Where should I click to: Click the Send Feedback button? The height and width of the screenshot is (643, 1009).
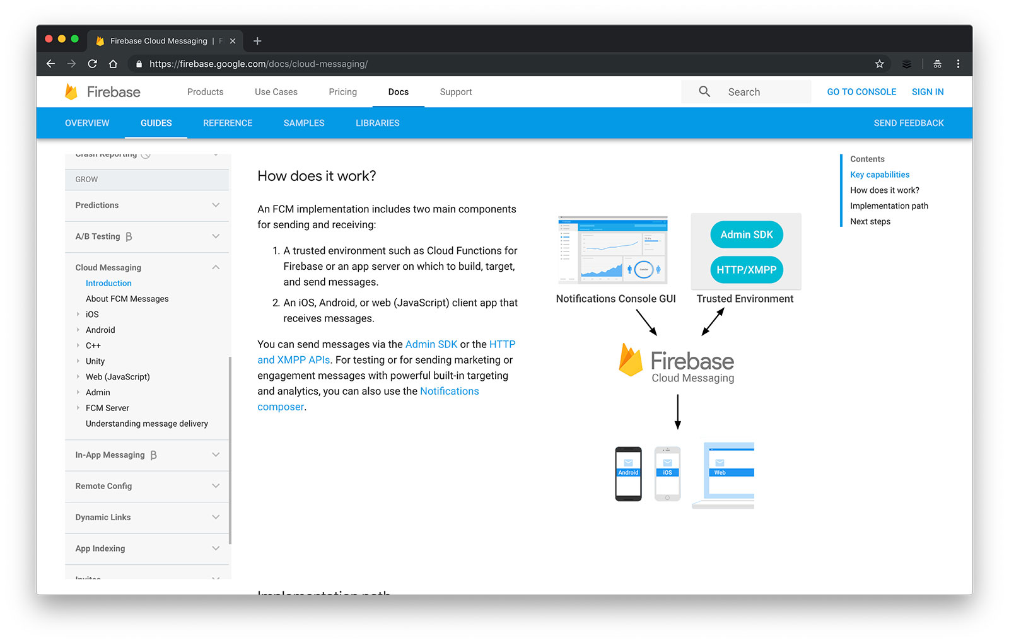tap(909, 123)
